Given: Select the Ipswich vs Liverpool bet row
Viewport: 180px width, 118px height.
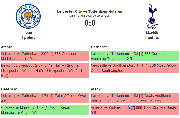Looking at the screenshot, I should [x=45, y=71].
